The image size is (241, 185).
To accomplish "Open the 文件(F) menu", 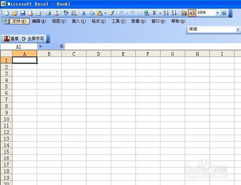I will coord(19,21).
